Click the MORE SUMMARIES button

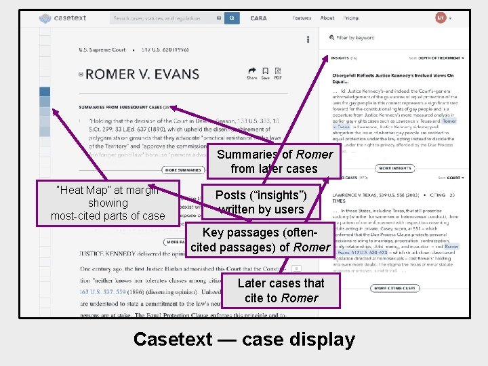click(x=183, y=170)
